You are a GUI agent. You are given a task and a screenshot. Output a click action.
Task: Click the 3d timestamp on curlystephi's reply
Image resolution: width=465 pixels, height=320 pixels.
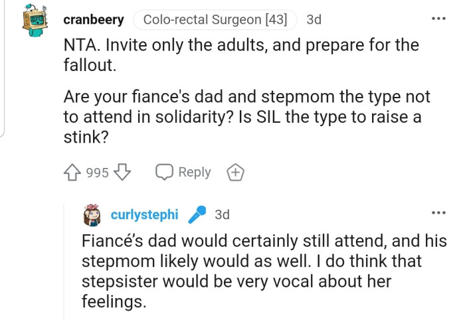click(x=223, y=214)
